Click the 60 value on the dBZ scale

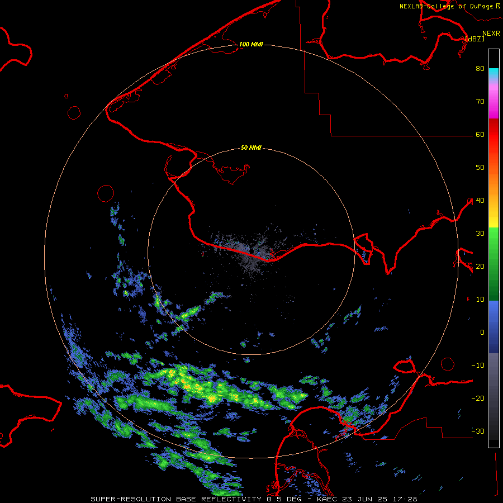pos(480,134)
